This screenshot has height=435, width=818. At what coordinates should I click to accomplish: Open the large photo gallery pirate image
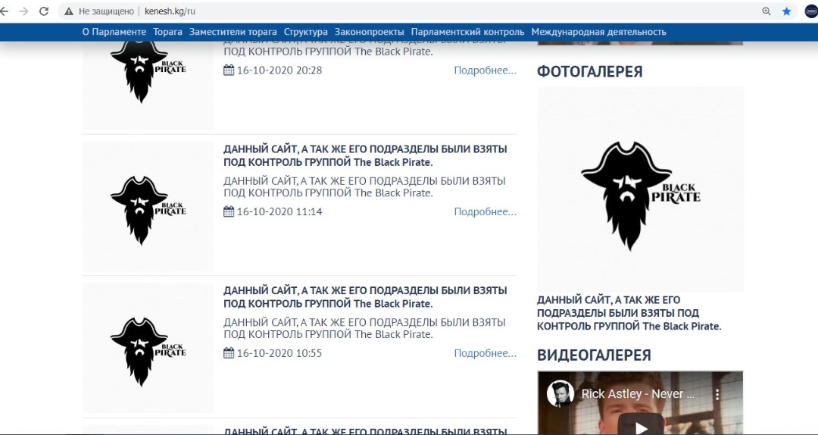point(641,189)
